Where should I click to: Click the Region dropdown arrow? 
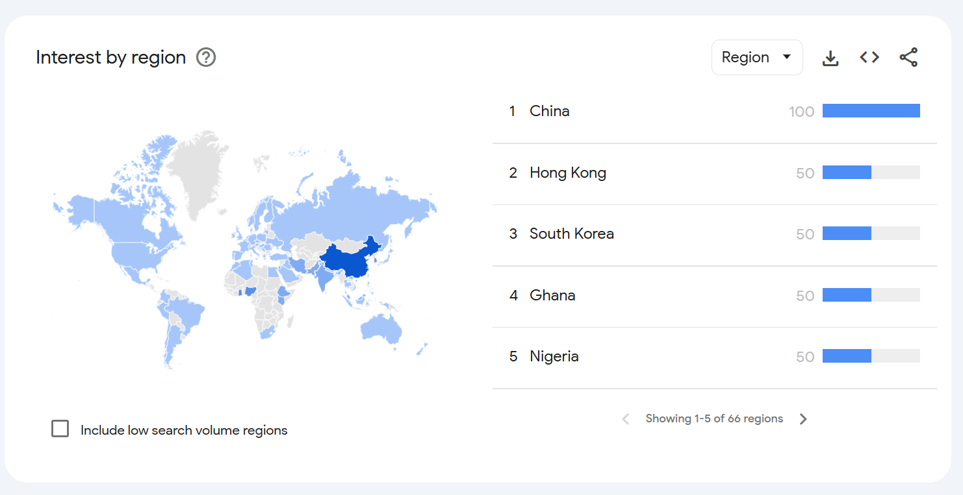point(787,57)
